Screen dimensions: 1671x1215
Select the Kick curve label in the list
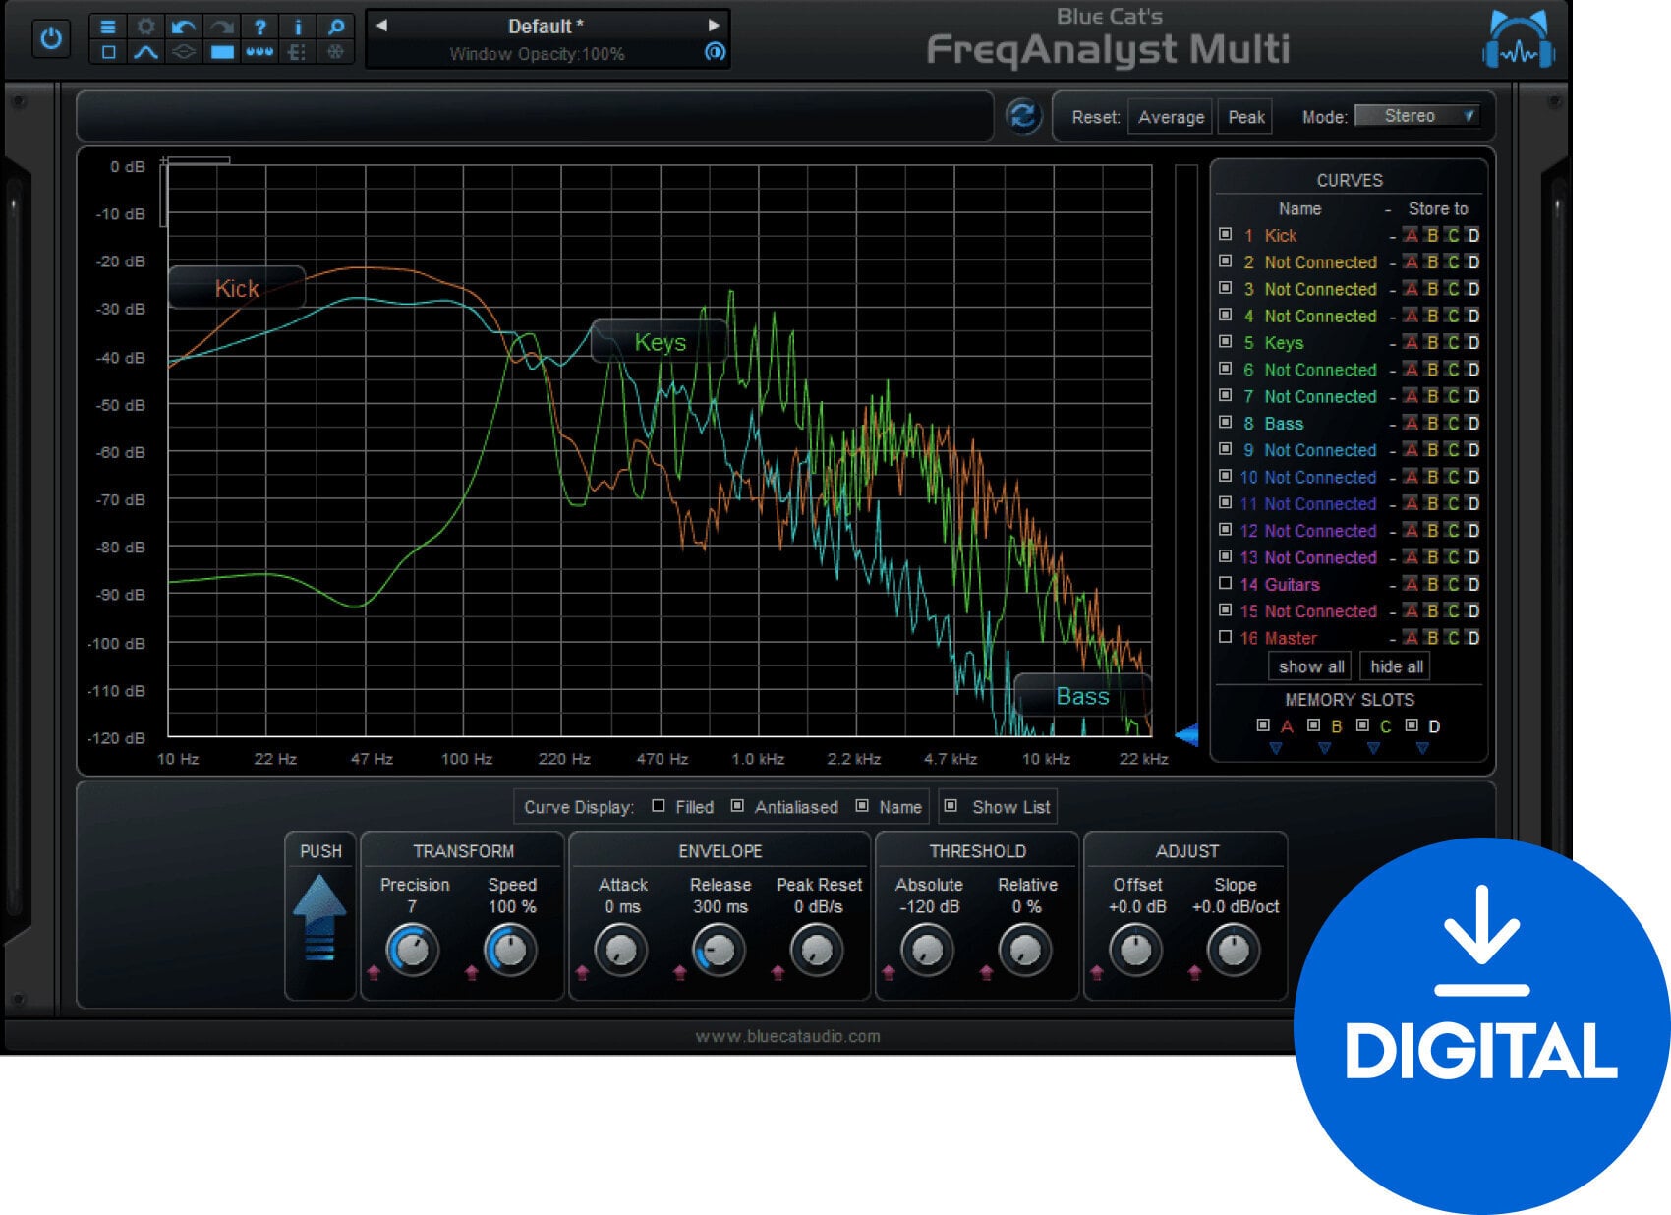[1281, 235]
